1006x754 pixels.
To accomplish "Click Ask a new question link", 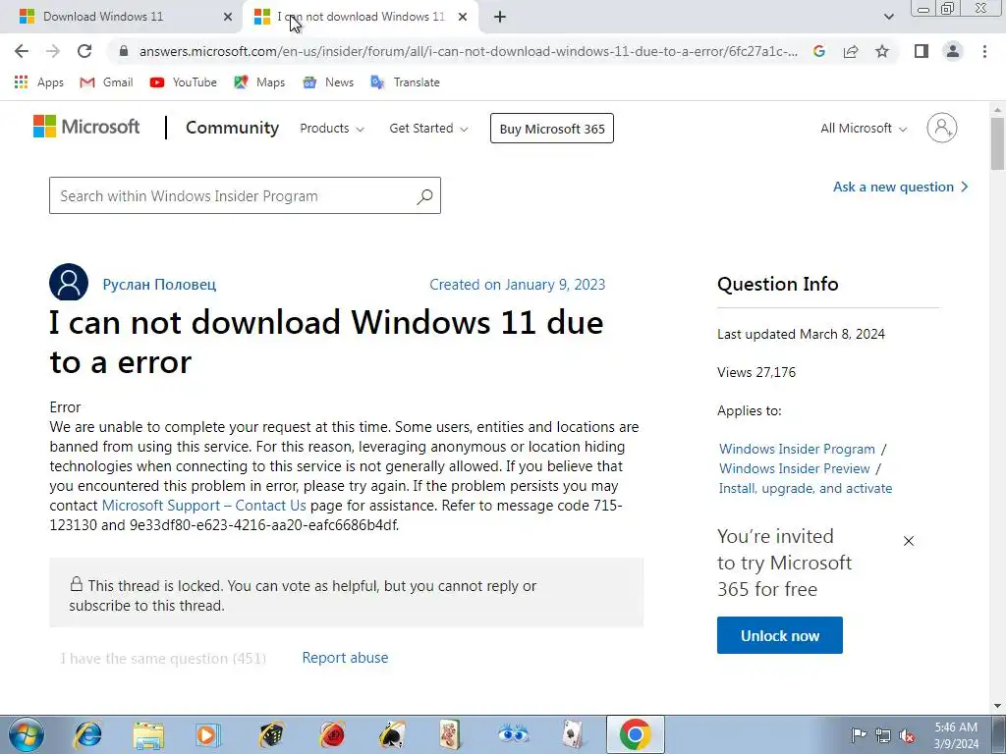I will tap(900, 187).
